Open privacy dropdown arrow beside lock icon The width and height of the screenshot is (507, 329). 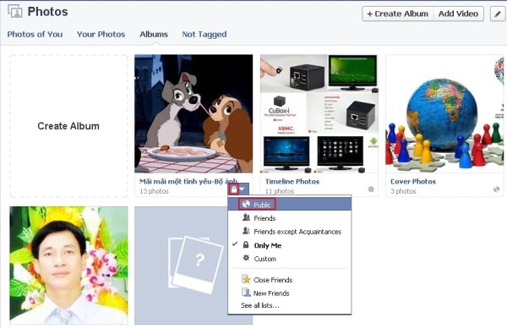(x=243, y=189)
